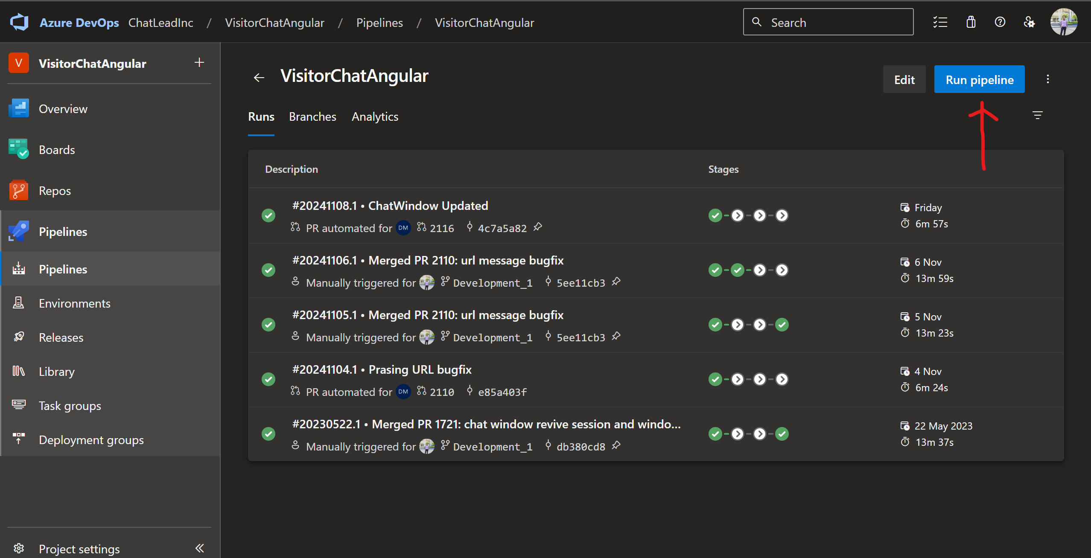1091x558 pixels.
Task: Click the pin icon on run #20241108.1
Action: [538, 227]
